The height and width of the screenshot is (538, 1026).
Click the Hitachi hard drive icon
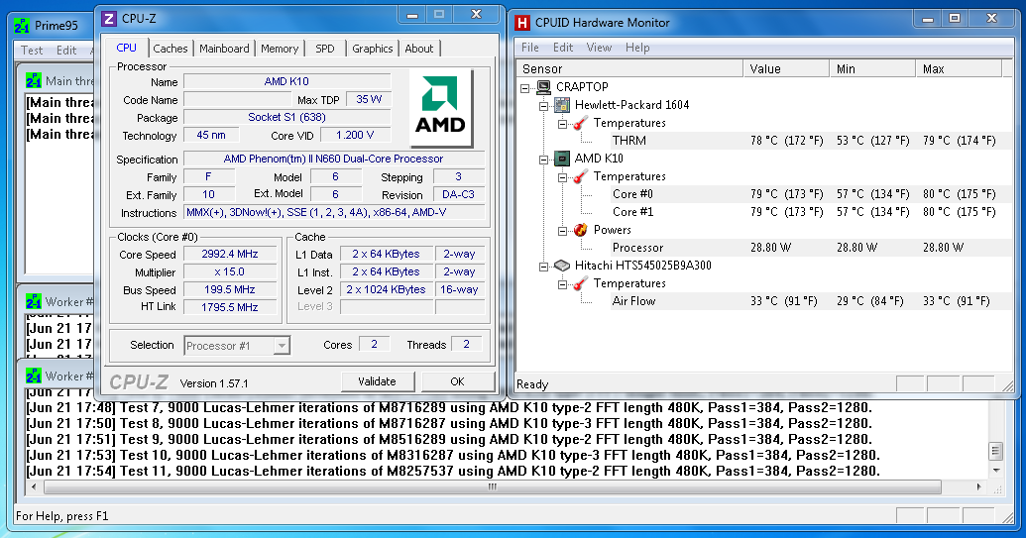tap(562, 266)
